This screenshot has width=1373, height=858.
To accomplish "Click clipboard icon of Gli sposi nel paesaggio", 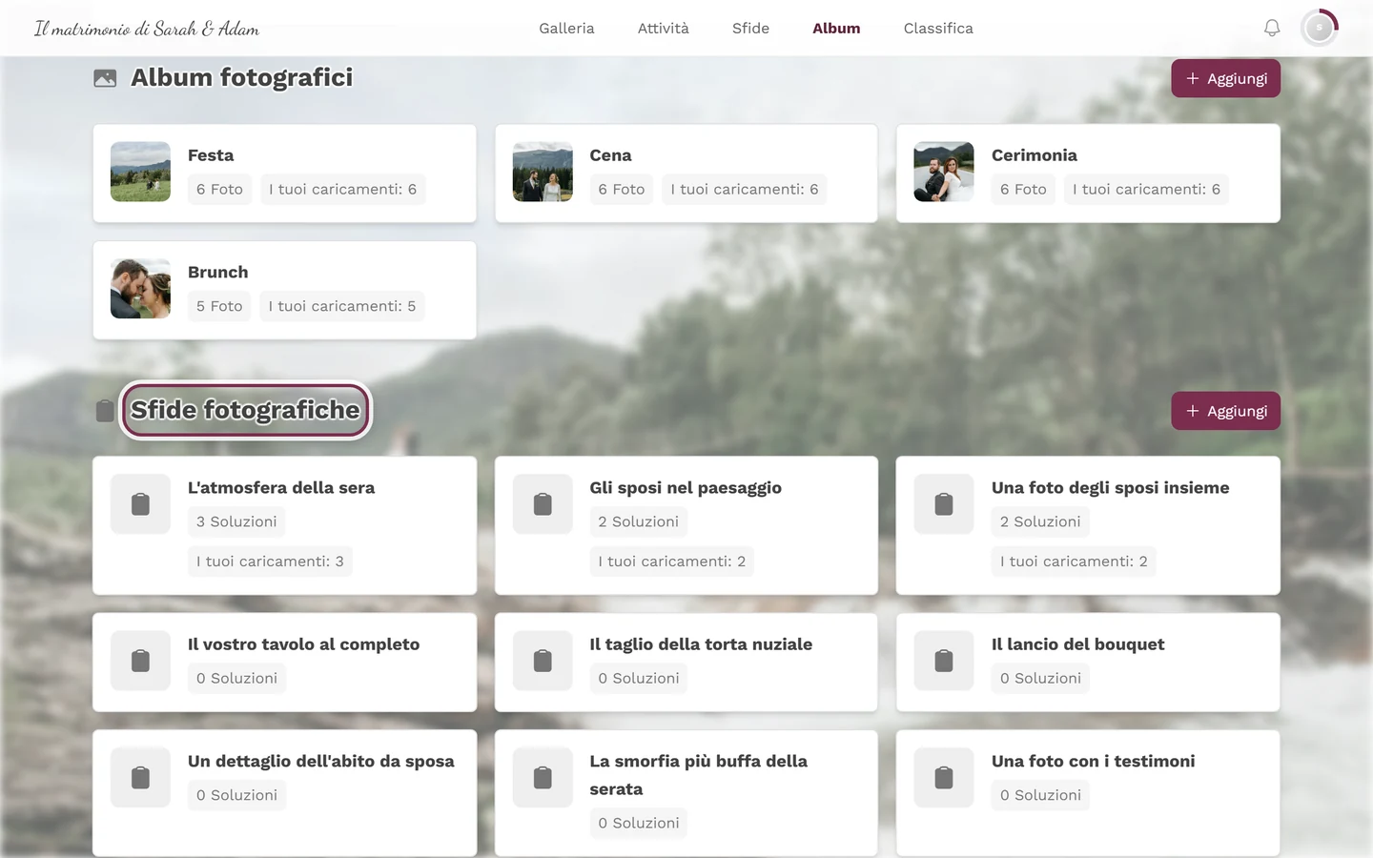I will pyautogui.click(x=543, y=503).
